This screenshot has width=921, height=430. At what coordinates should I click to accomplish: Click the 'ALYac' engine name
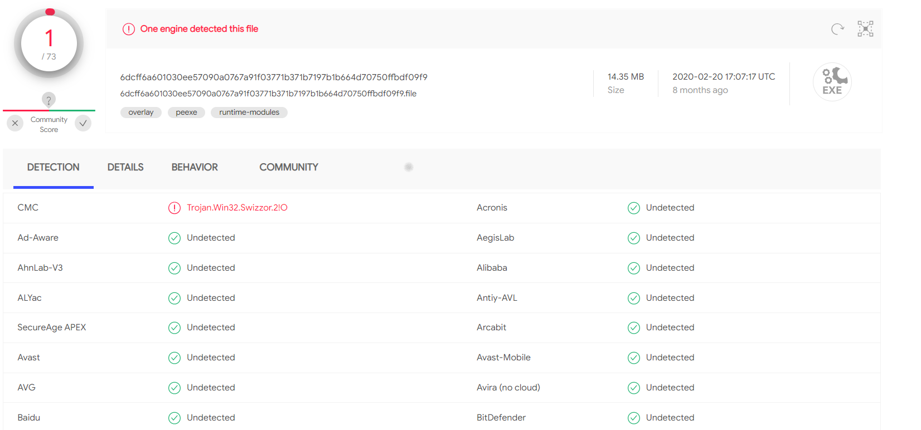coord(30,298)
